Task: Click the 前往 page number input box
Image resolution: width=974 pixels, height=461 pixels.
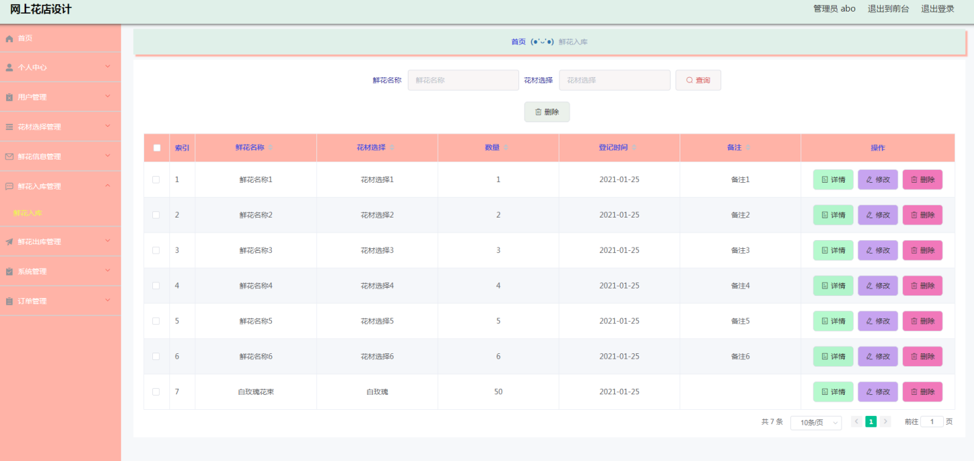Action: (x=932, y=421)
